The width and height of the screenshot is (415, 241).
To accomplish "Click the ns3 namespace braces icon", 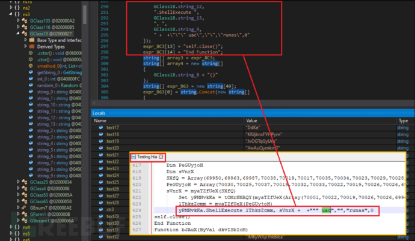I will pyautogui.click(x=17, y=14).
